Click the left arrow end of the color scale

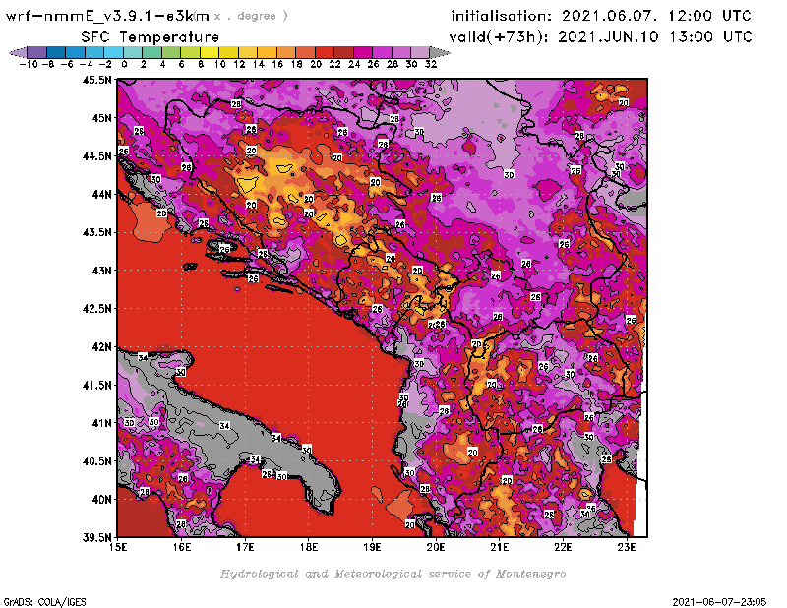coord(15,52)
